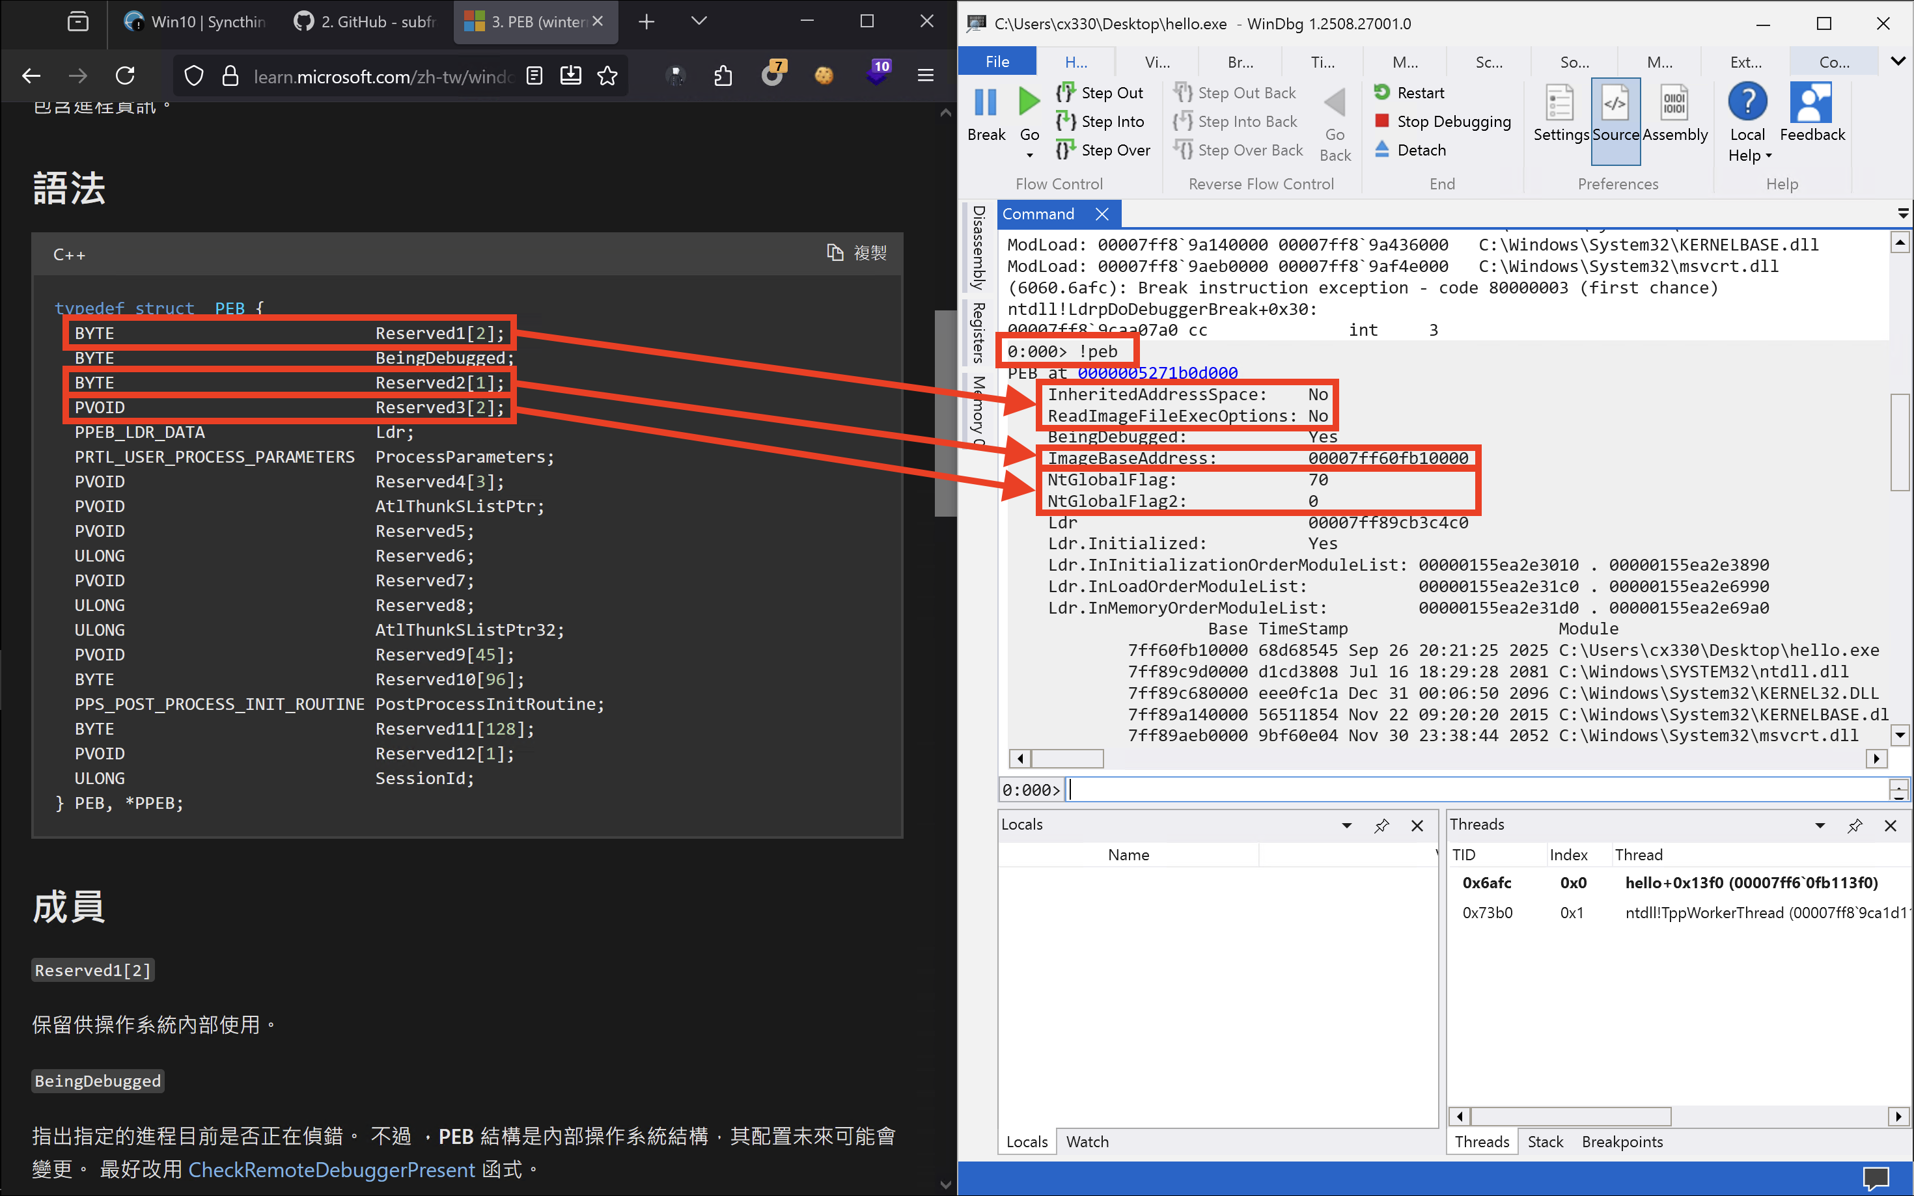The image size is (1914, 1196).
Task: Click the PEB address 0000005271b0d000 link
Action: pos(1157,373)
